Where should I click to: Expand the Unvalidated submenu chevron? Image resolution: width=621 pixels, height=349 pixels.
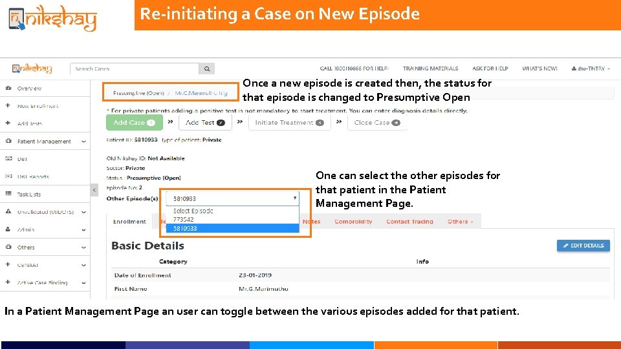[x=83, y=212]
